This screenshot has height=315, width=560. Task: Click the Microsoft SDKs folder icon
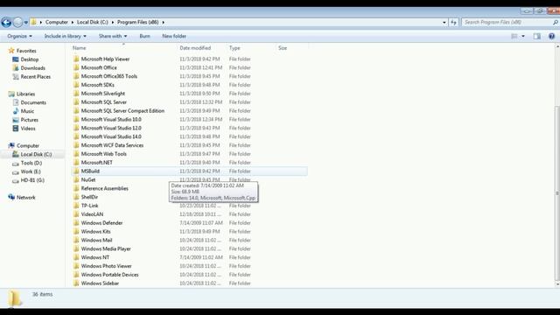coord(76,85)
